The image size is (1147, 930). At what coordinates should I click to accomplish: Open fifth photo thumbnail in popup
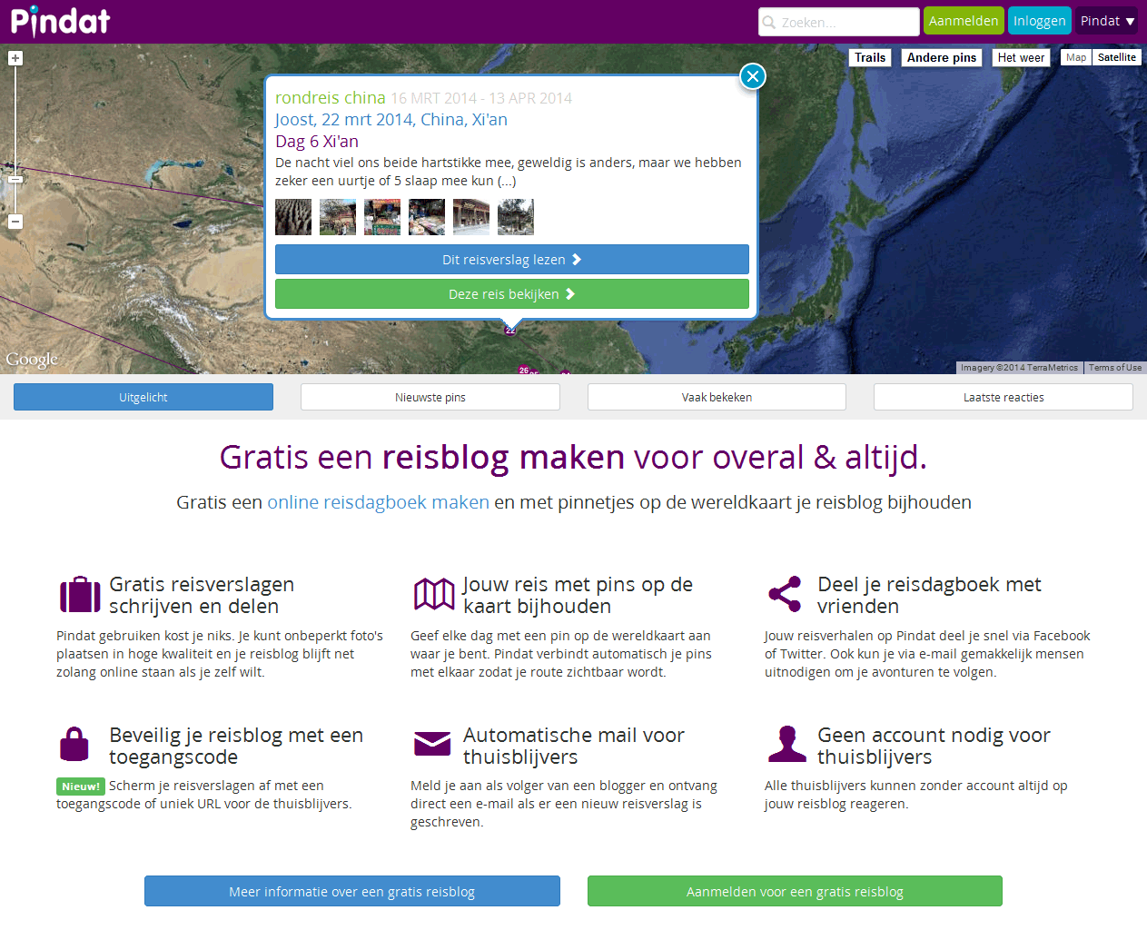[471, 217]
